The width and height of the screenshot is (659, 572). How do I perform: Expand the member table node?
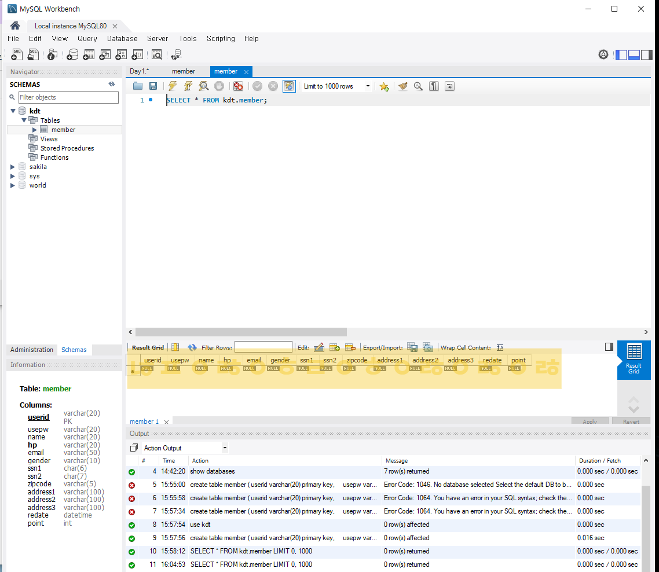pyautogui.click(x=35, y=130)
